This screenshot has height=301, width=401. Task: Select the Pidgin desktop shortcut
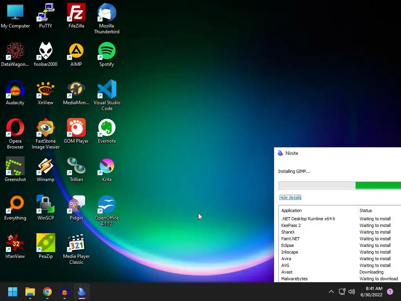click(76, 208)
